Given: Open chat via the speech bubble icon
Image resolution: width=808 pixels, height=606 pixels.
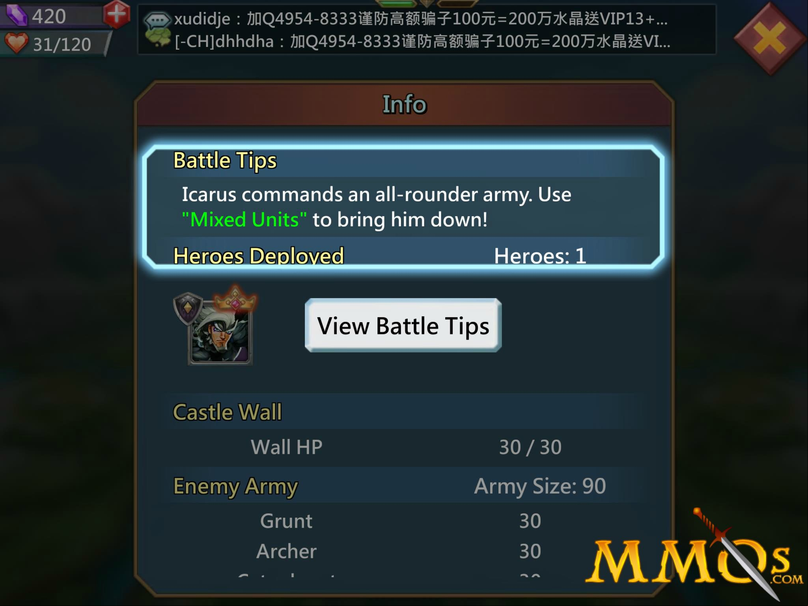Looking at the screenshot, I should (x=158, y=19).
